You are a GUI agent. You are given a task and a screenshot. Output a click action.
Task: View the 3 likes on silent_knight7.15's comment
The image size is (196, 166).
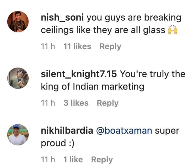76,103
